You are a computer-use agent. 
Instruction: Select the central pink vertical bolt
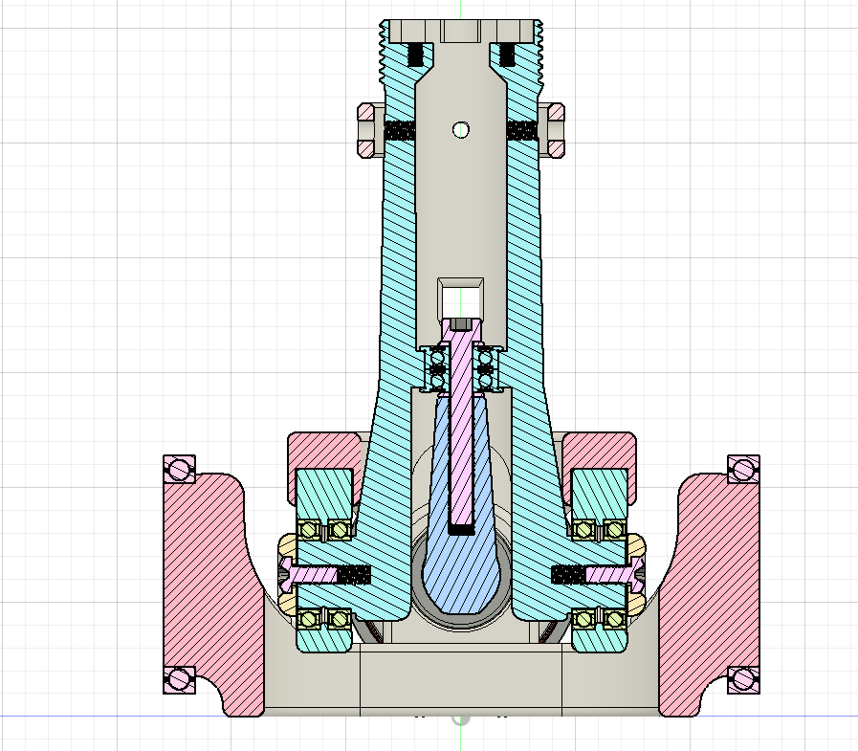[462, 431]
